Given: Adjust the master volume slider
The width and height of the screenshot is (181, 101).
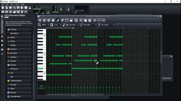Looking at the screenshot, I should coord(64,10).
